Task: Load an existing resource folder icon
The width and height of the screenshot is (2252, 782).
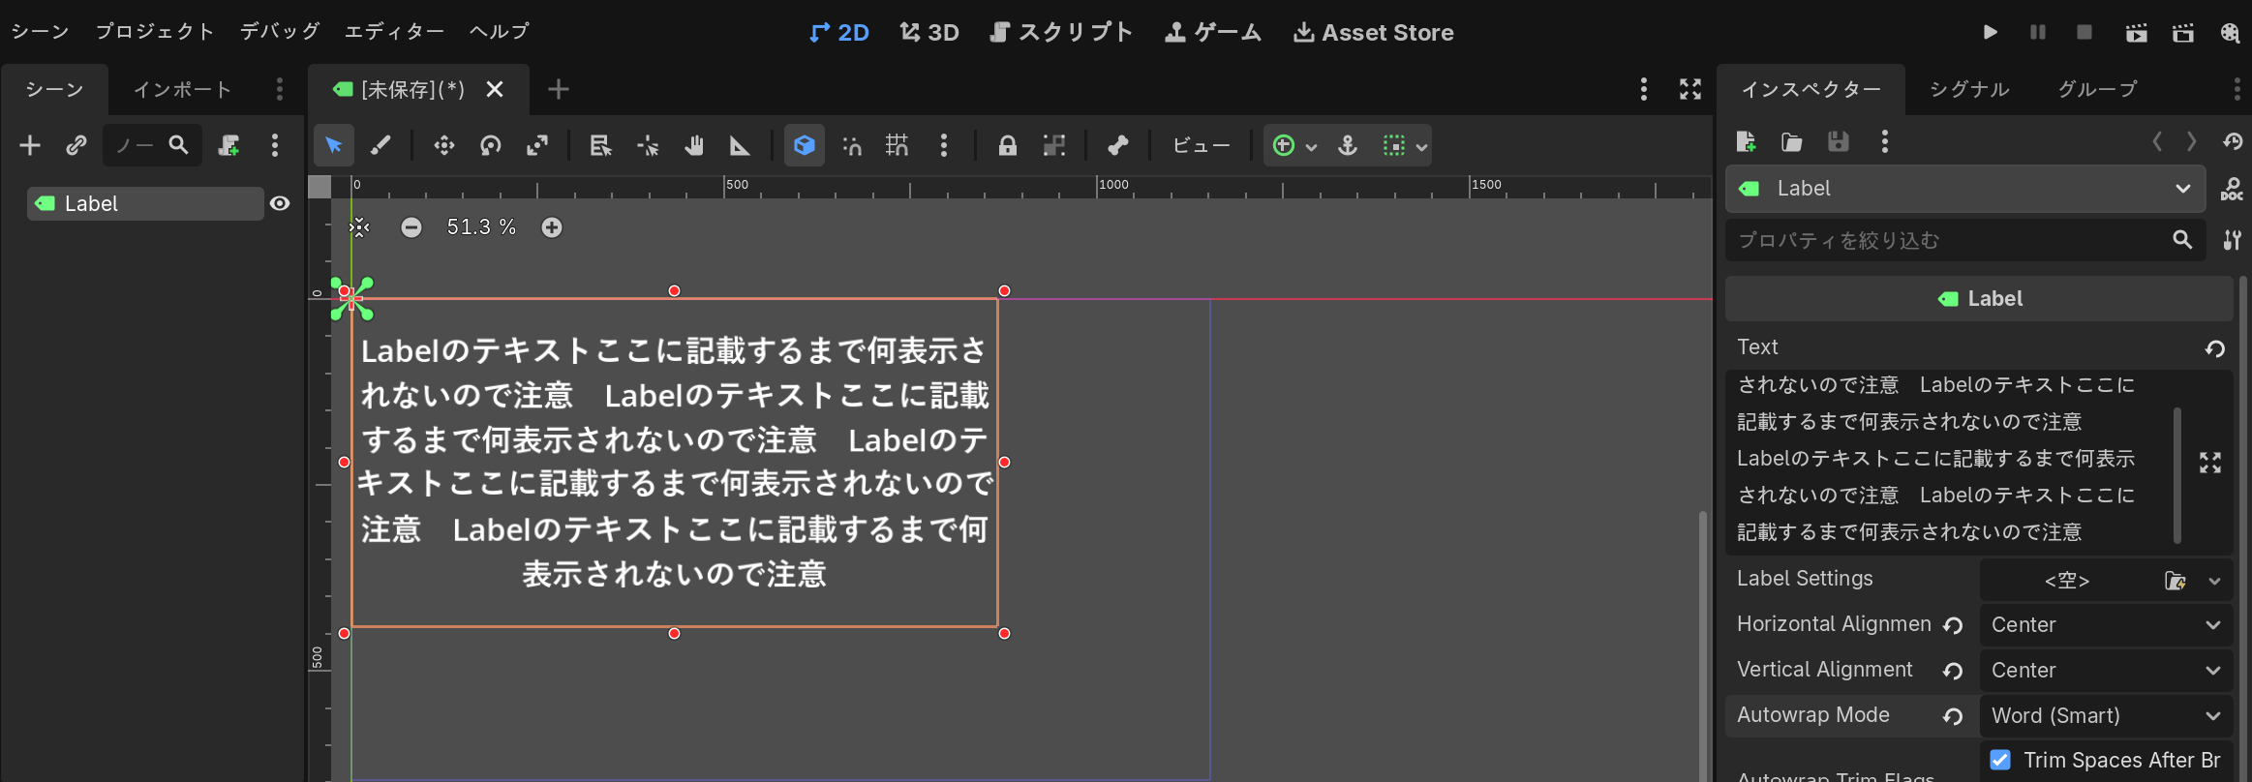Action: point(1792,142)
